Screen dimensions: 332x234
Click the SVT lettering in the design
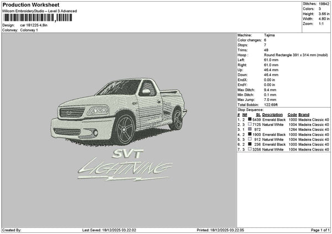point(127,154)
